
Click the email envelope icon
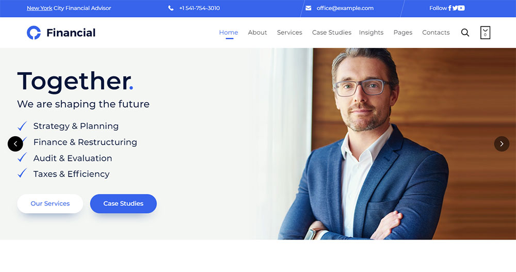(309, 8)
